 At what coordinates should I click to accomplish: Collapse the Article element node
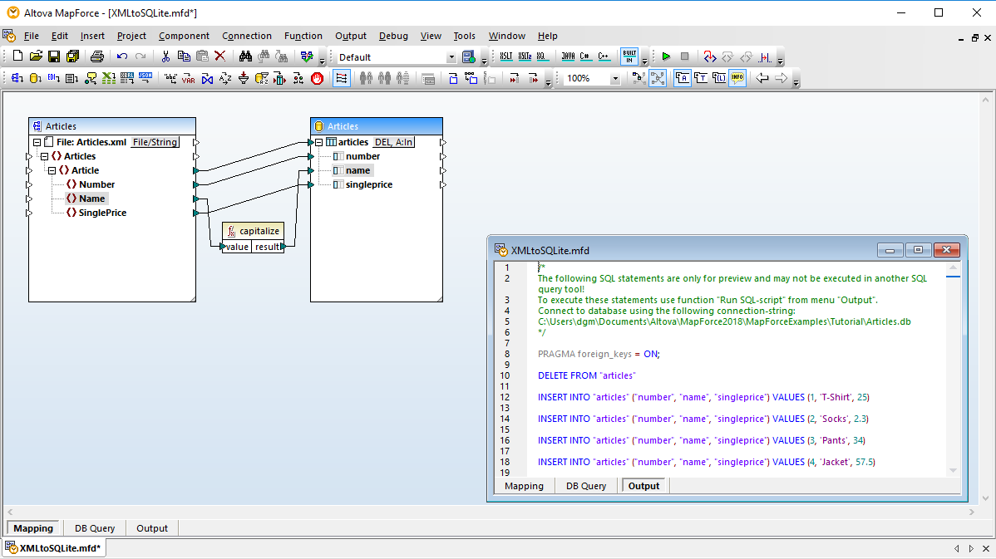(52, 170)
